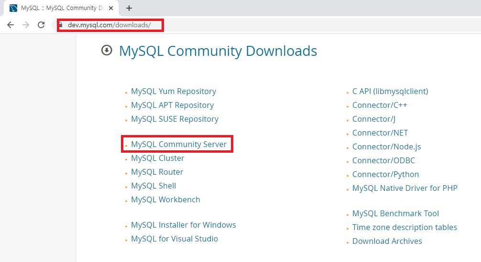Close the MySQL Community Downloads tab
The width and height of the screenshot is (481, 262).
click(x=111, y=8)
